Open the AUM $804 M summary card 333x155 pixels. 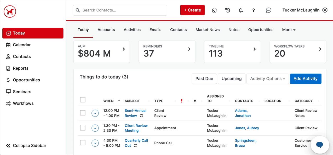(x=101, y=51)
